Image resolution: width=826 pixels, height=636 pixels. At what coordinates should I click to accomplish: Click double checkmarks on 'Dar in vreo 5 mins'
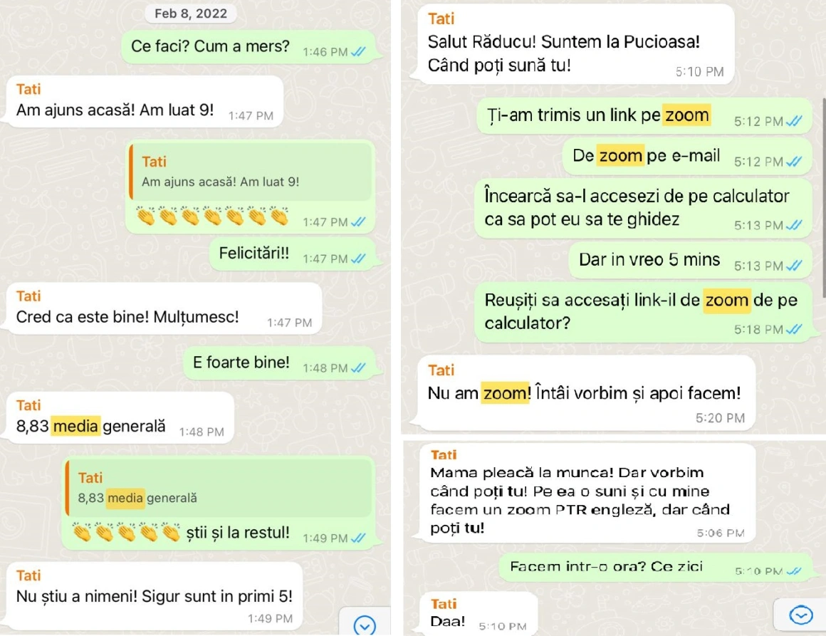pos(795,265)
